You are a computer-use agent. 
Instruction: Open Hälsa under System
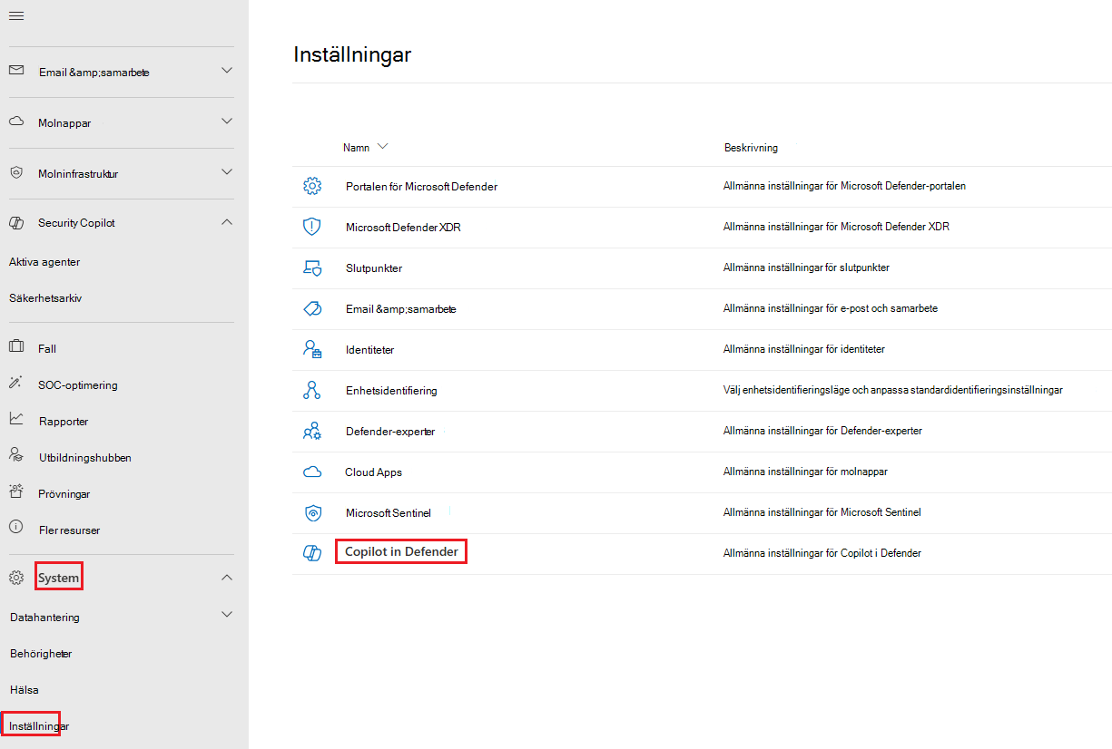[x=25, y=690]
